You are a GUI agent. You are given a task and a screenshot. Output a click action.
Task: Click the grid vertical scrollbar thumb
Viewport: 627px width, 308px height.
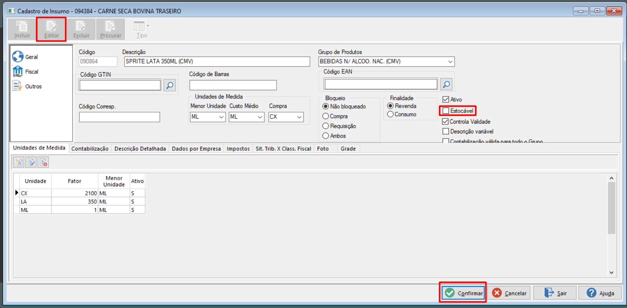pos(611,208)
